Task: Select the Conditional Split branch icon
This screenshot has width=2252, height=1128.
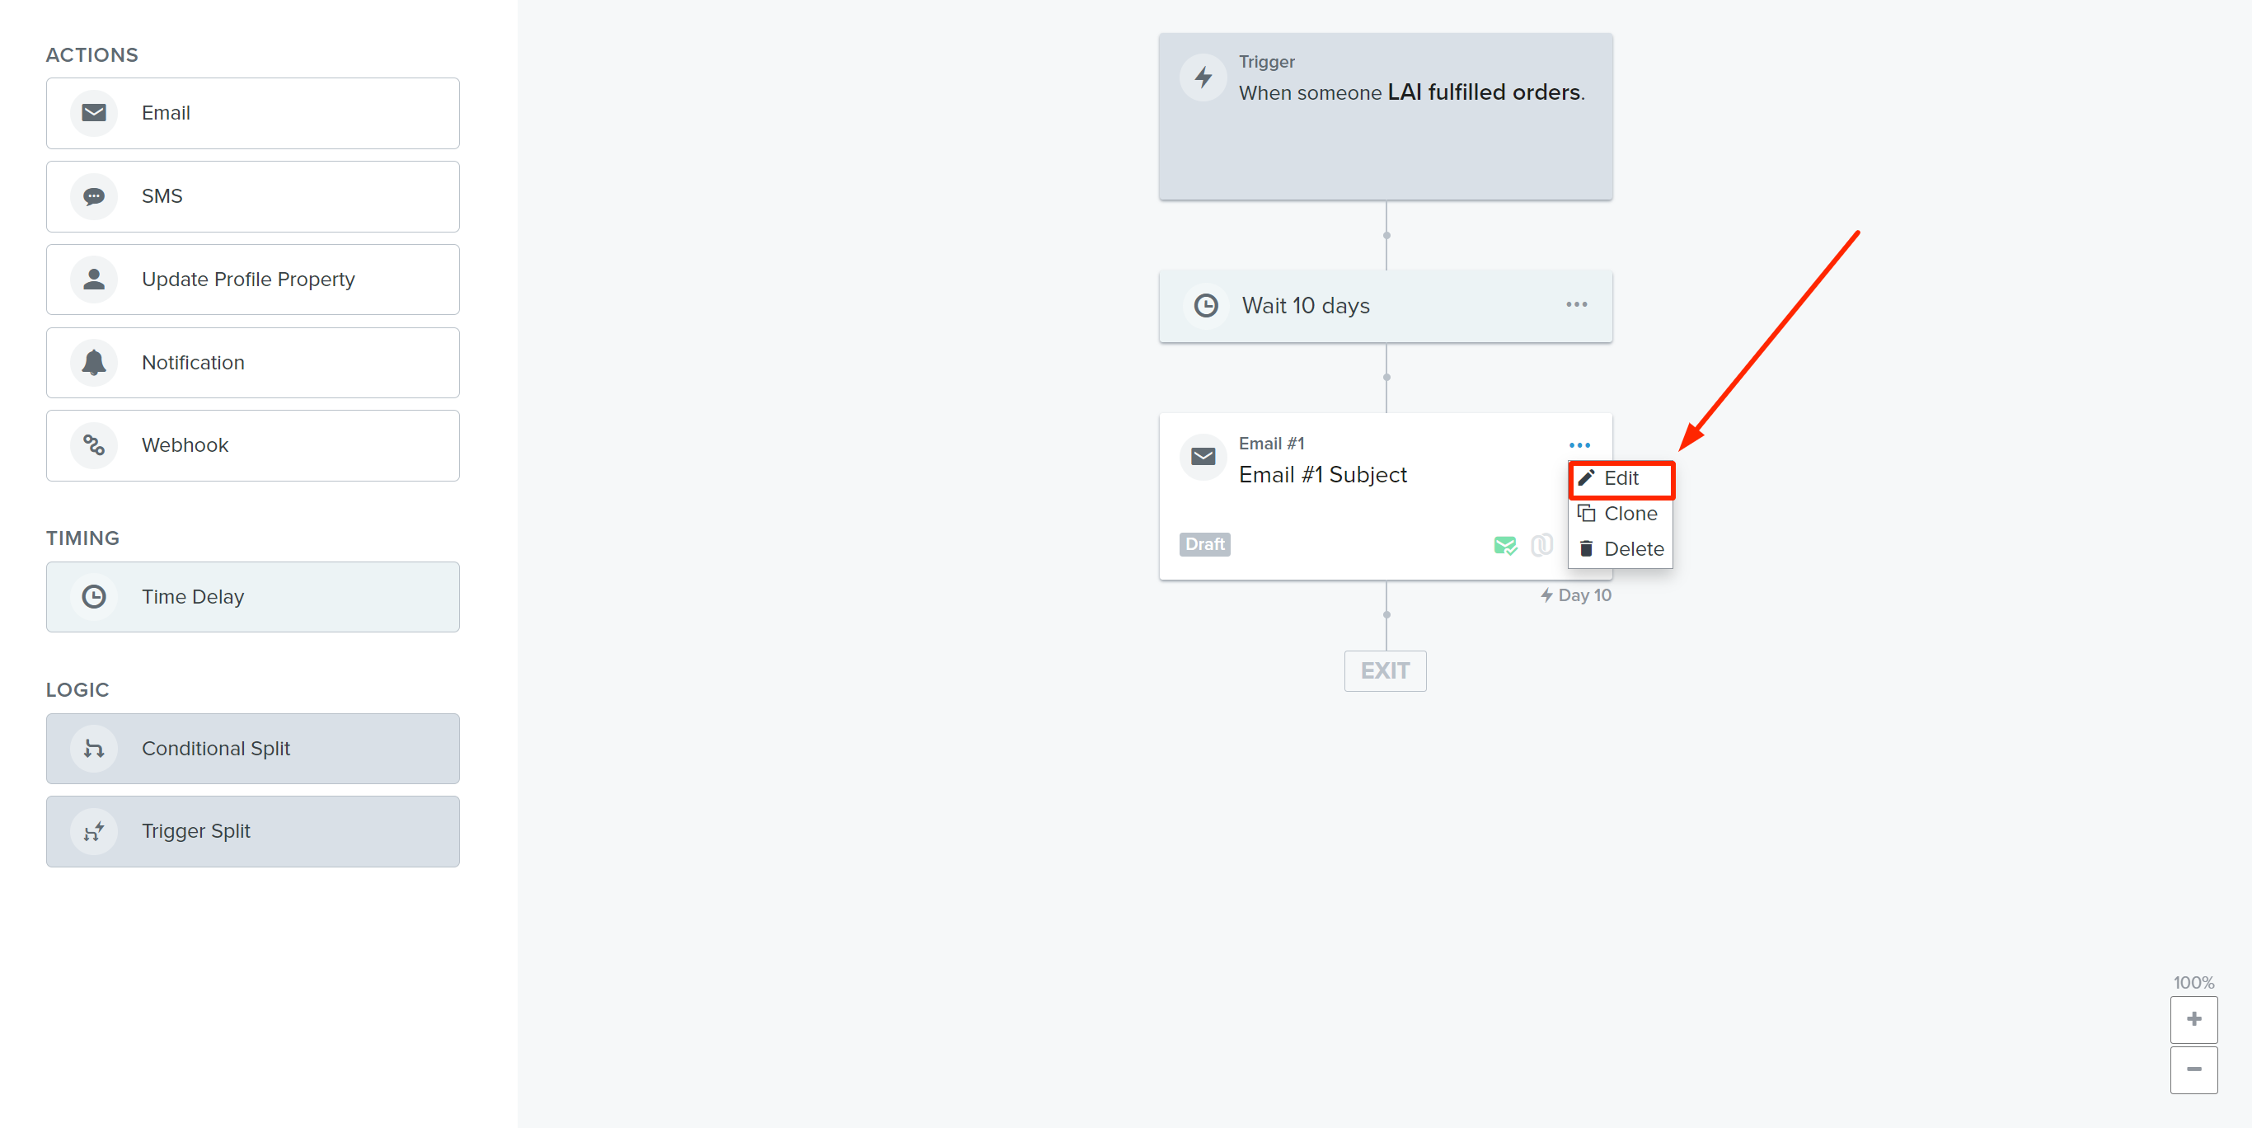Action: pos(93,749)
